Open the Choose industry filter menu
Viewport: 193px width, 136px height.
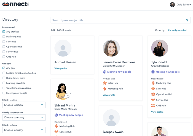pos(24,130)
